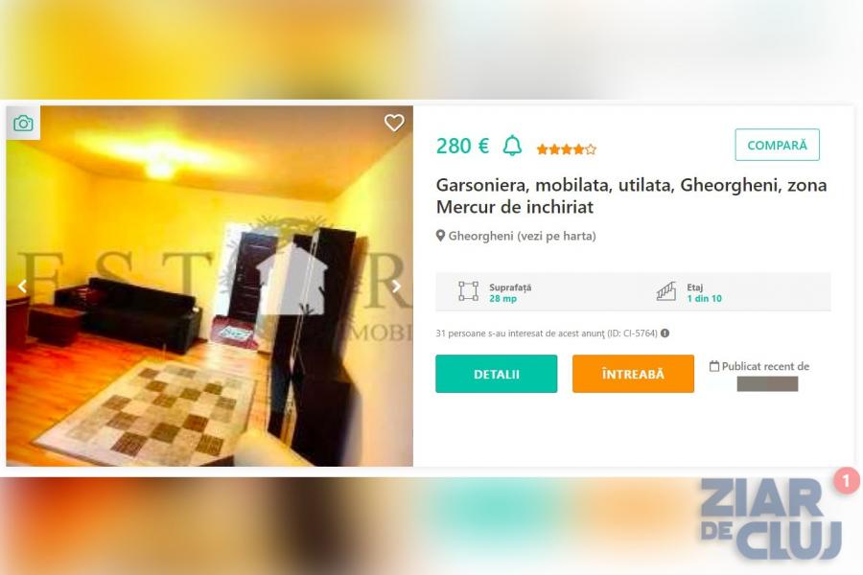
Task: Click the ÎNTREABĂ button
Action: click(633, 374)
